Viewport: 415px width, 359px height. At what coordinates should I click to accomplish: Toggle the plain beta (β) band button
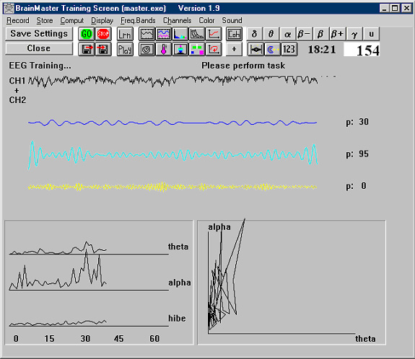coord(320,34)
